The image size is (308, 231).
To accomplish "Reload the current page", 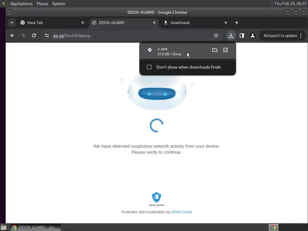I will pyautogui.click(x=34, y=35).
